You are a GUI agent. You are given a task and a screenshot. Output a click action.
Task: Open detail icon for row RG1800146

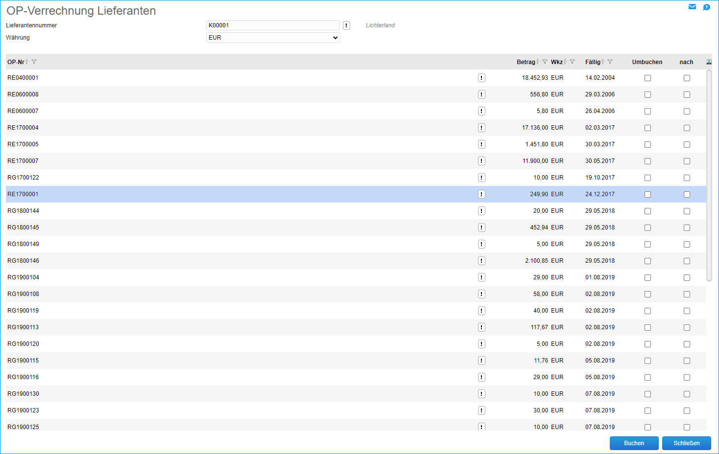[481, 261]
